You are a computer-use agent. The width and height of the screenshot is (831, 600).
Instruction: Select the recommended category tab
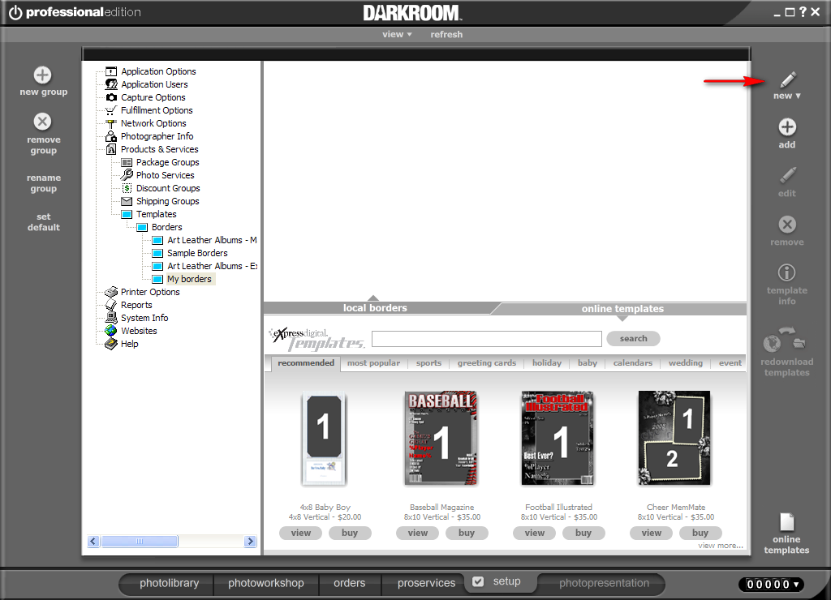(x=306, y=362)
